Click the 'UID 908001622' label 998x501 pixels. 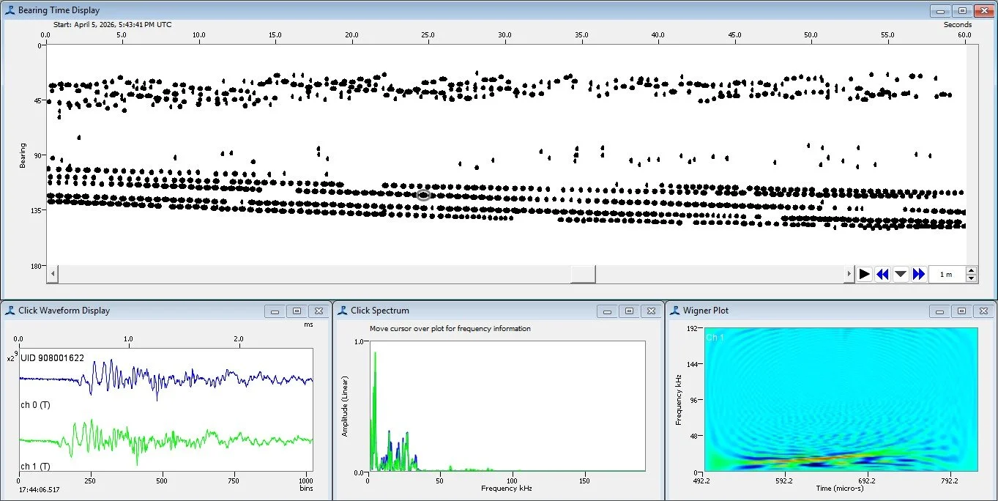(52, 358)
